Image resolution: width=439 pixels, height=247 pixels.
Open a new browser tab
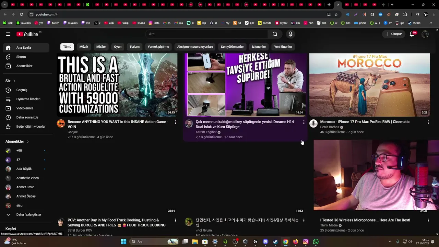392,5
